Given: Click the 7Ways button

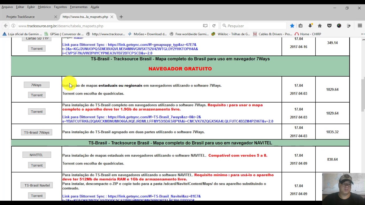Looking at the screenshot, I should [36, 85].
